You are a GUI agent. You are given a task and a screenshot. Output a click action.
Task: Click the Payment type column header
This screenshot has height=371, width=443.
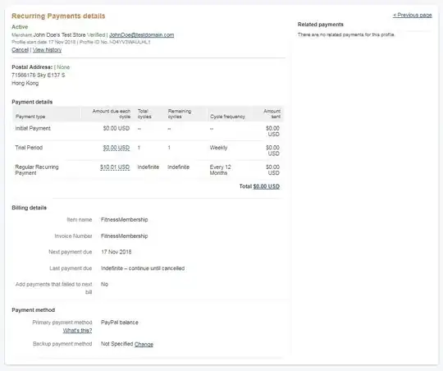coord(30,117)
